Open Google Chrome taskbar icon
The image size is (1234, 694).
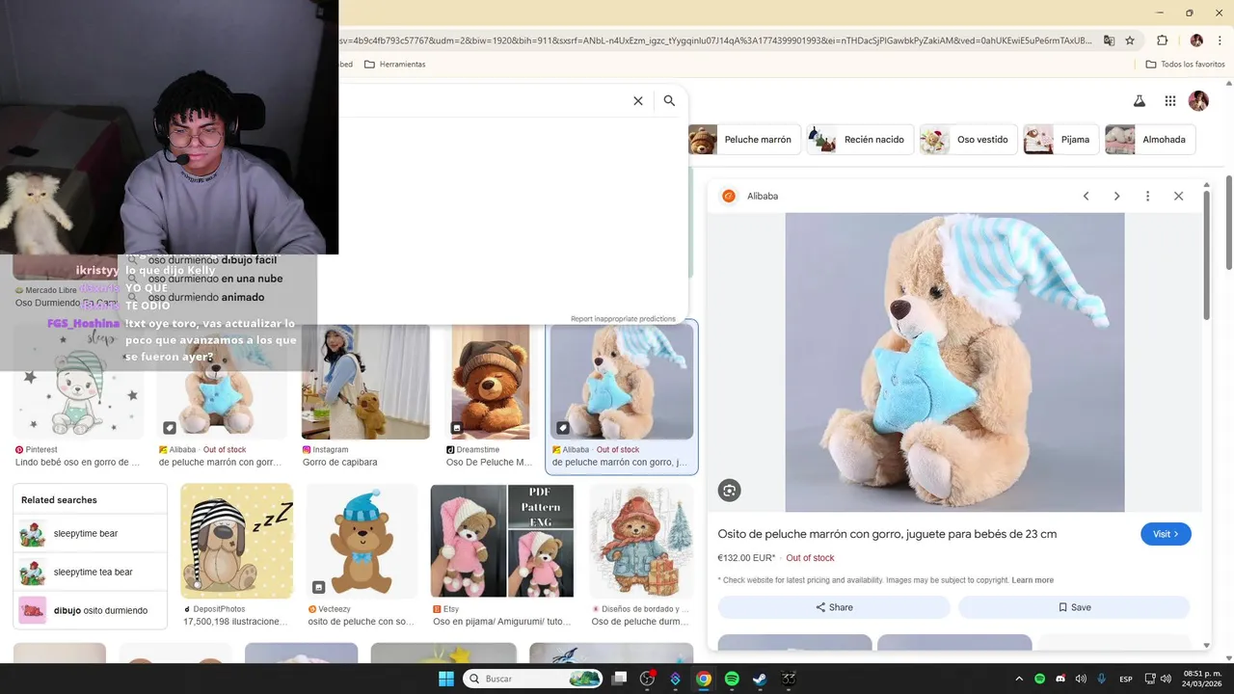click(x=704, y=679)
